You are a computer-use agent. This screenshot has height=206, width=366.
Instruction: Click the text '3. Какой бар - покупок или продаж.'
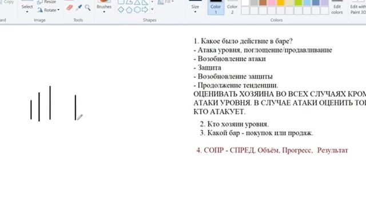[257, 133]
